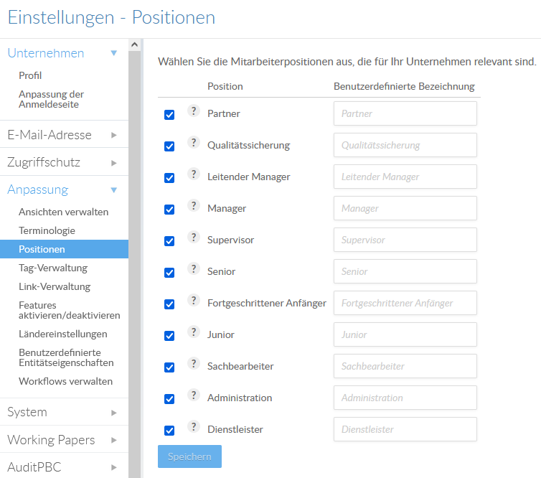Uncheck the Supervisor checkbox
This screenshot has width=541, height=478.
tap(169, 241)
